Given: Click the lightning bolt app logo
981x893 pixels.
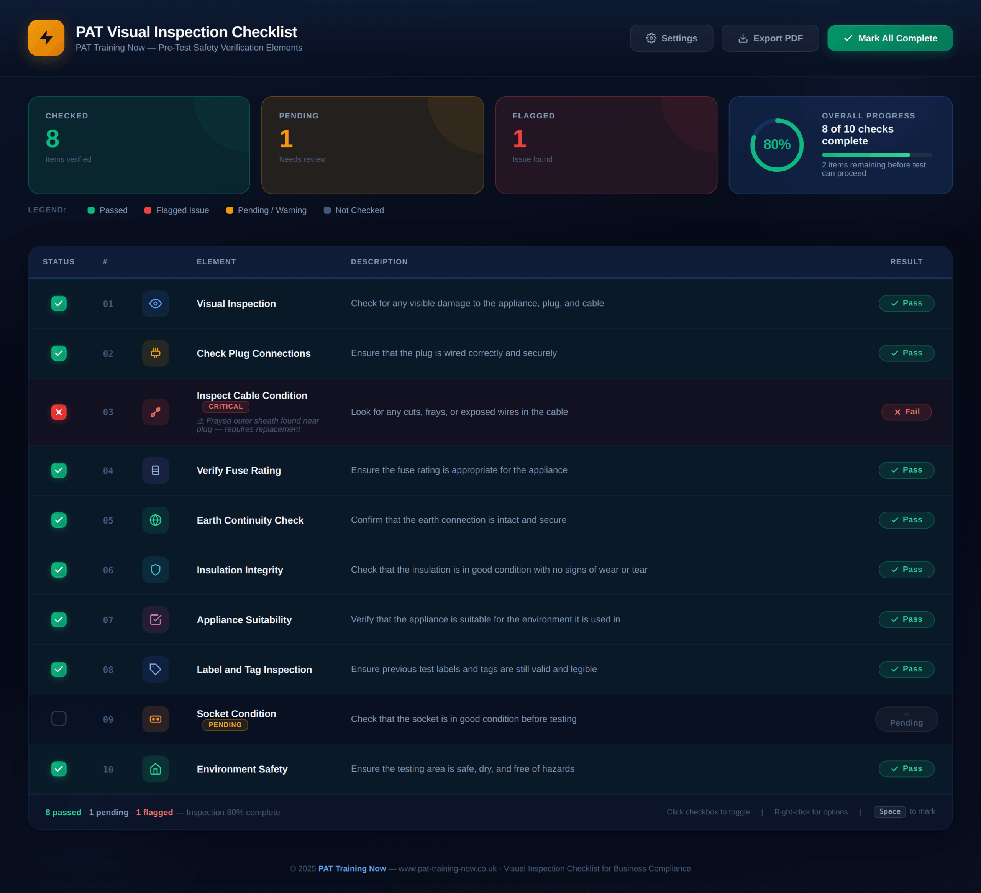Looking at the screenshot, I should click(x=46, y=38).
